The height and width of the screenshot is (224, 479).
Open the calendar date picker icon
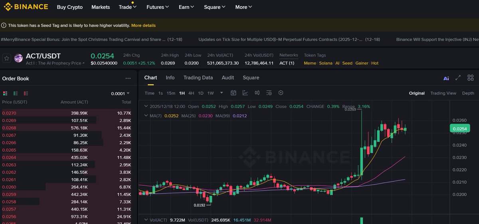pyautogui.click(x=234, y=93)
